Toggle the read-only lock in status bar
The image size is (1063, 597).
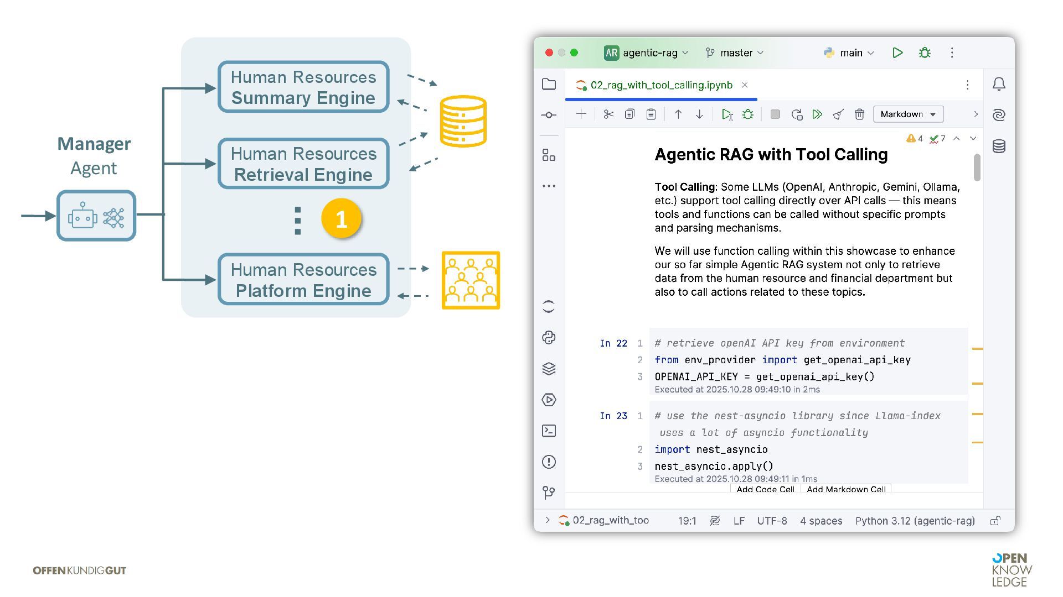click(x=995, y=521)
